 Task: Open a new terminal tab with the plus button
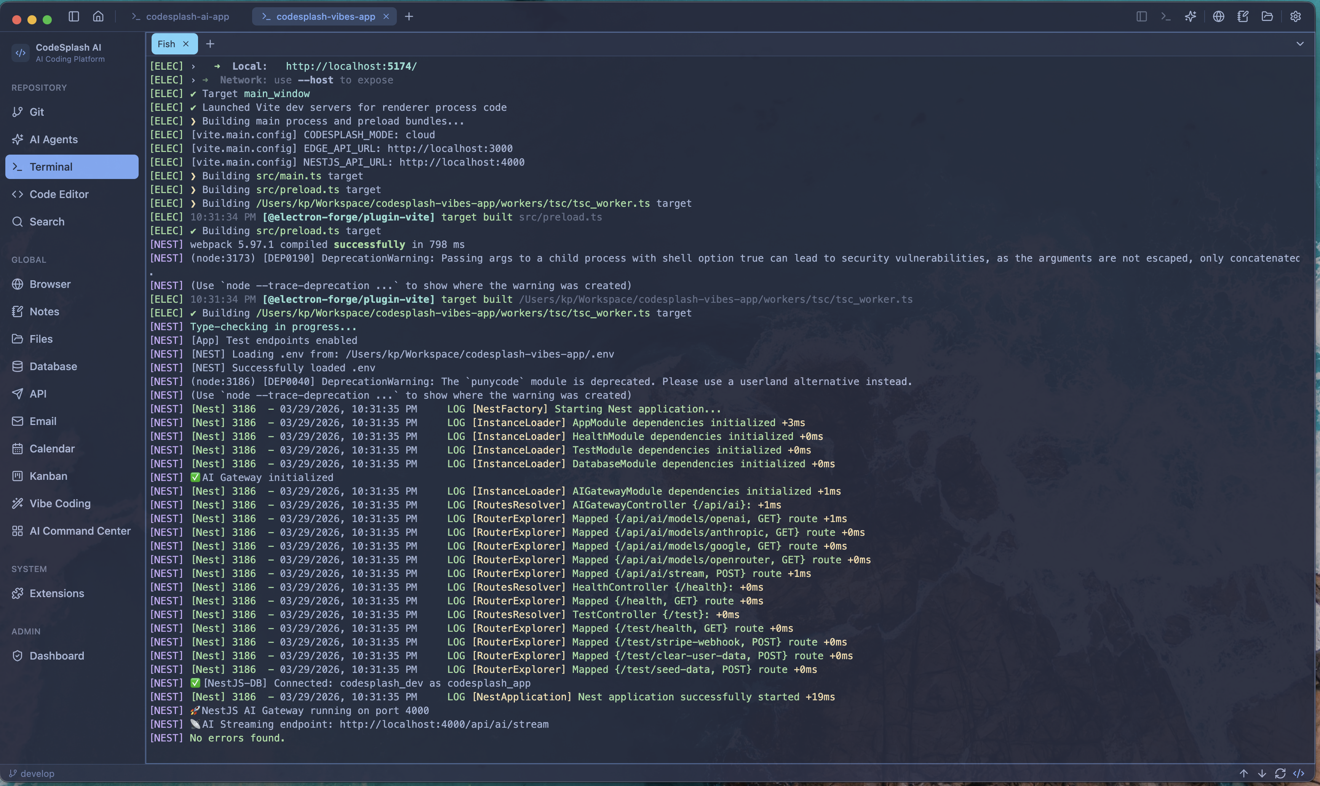pyautogui.click(x=210, y=43)
